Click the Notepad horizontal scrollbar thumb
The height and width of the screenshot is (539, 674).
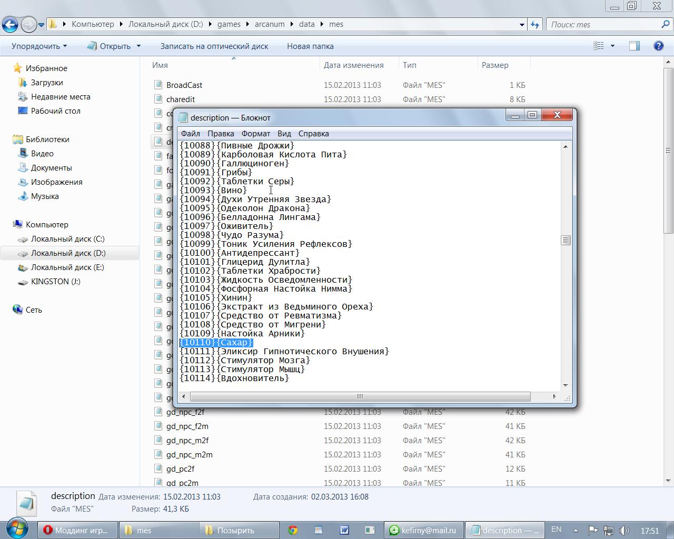pos(360,396)
